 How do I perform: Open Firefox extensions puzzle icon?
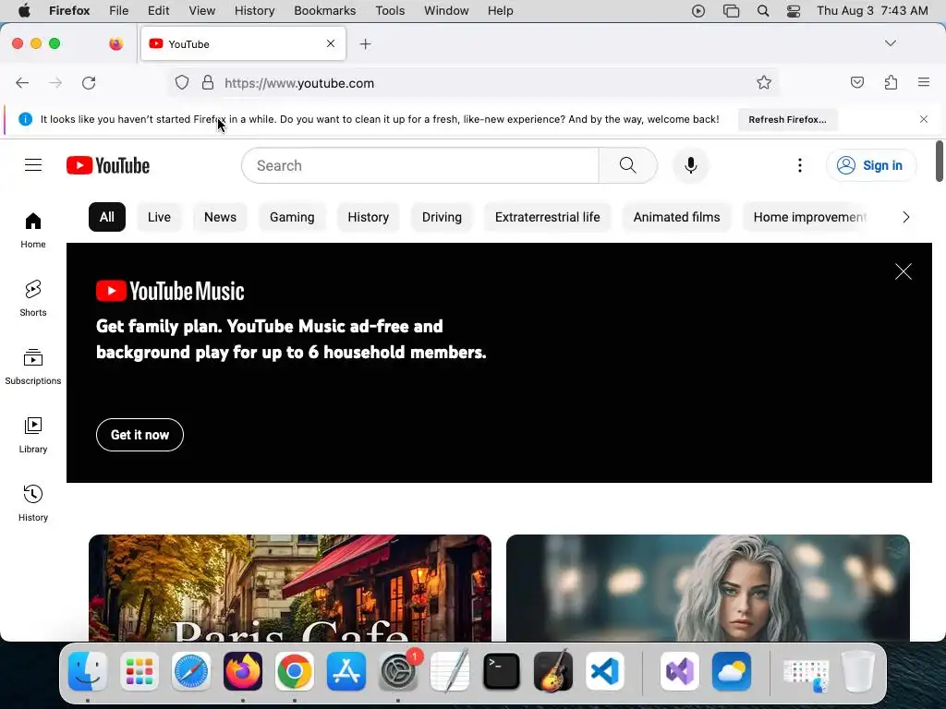pyautogui.click(x=891, y=82)
